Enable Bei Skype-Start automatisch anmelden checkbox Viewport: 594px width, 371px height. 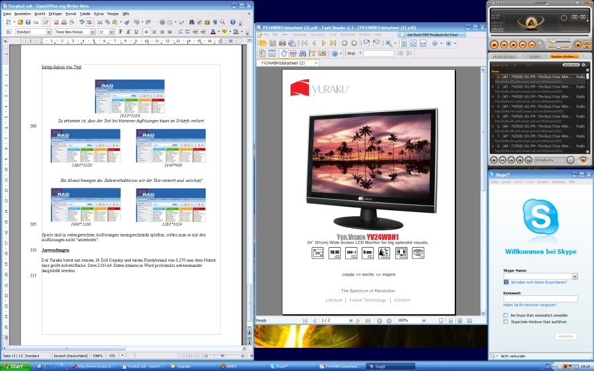(x=506, y=315)
